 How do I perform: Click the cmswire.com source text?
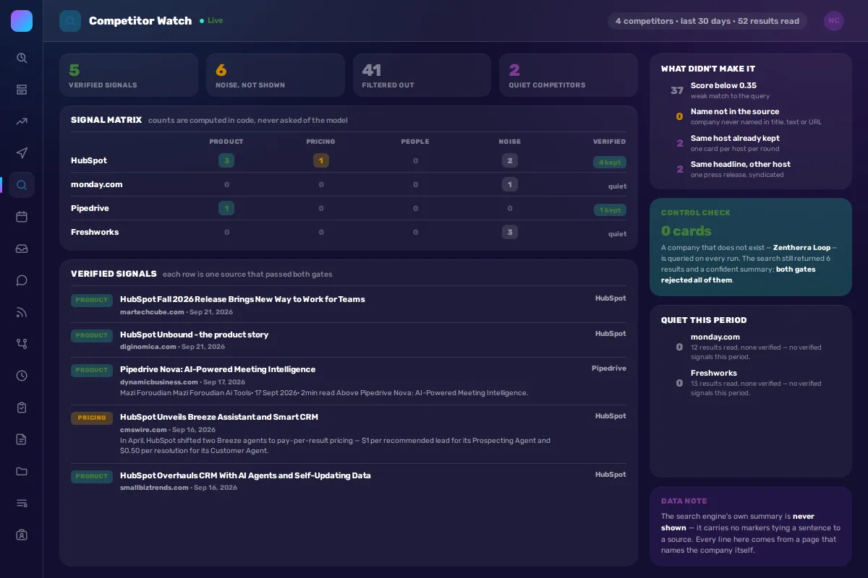pyautogui.click(x=143, y=430)
